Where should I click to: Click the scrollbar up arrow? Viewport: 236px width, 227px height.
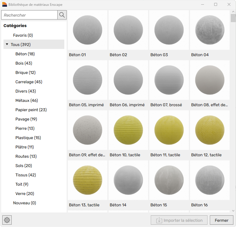tap(233, 12)
